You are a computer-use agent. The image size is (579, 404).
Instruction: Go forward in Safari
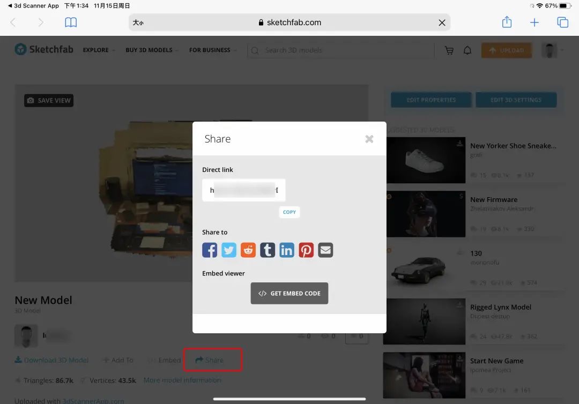41,23
